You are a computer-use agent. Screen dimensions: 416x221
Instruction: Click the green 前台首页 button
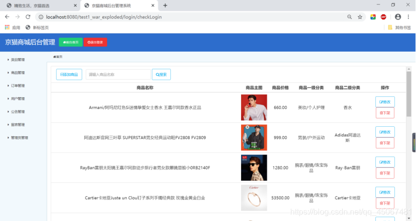pos(71,42)
